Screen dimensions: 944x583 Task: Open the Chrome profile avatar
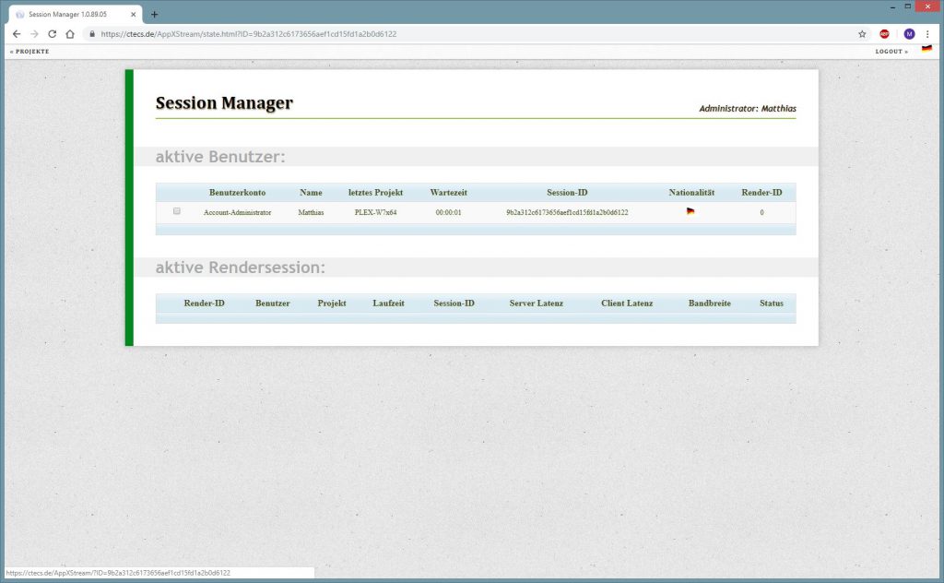pyautogui.click(x=909, y=33)
